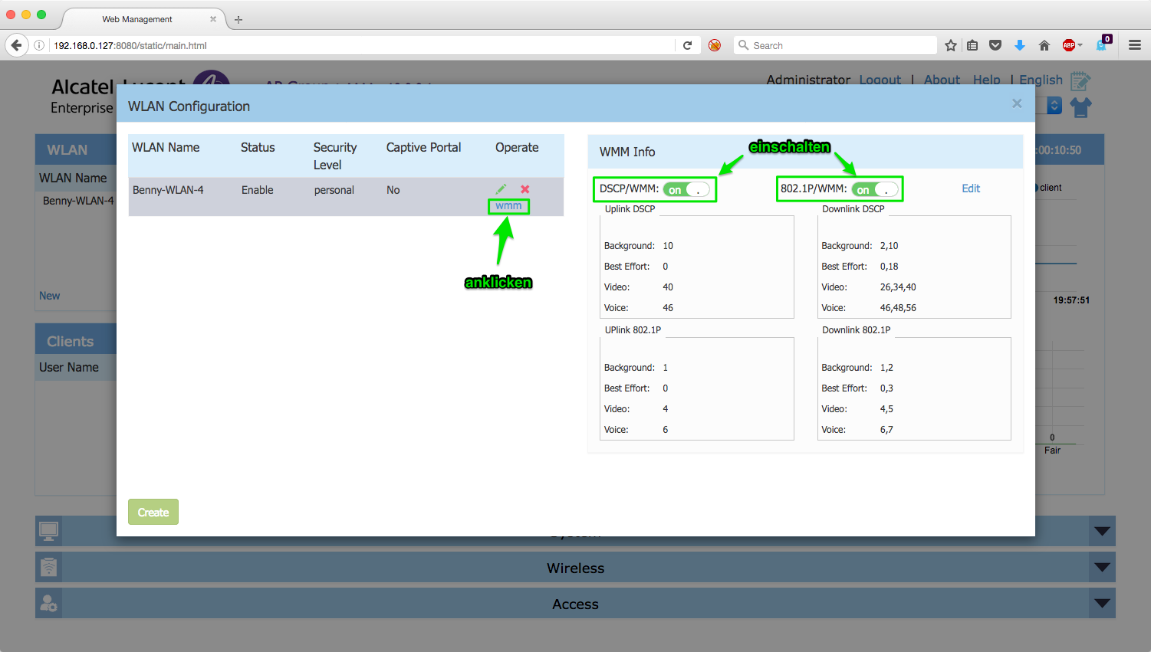The width and height of the screenshot is (1151, 652).
Task: Toggle the 802.1P/WMM switch
Action: pos(875,189)
